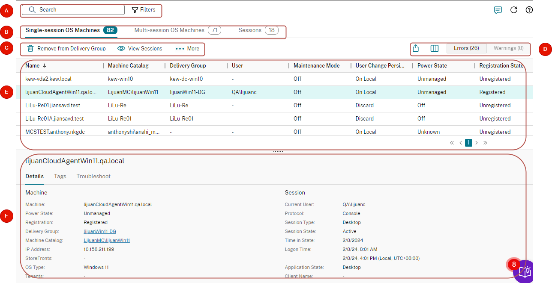Enable the Errors (26) filter view

pyautogui.click(x=466, y=48)
